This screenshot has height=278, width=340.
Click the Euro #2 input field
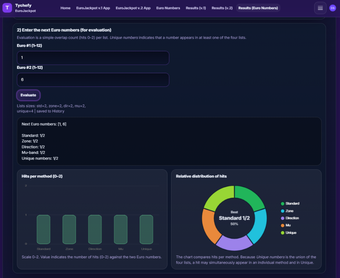pos(93,80)
